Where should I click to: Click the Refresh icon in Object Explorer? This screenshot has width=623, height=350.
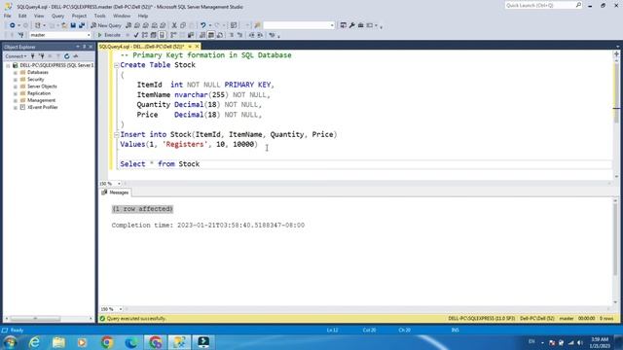[x=67, y=56]
